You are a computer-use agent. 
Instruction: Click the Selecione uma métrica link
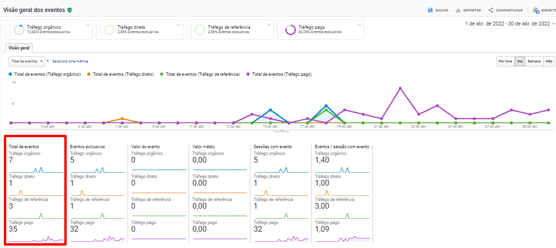click(x=70, y=61)
